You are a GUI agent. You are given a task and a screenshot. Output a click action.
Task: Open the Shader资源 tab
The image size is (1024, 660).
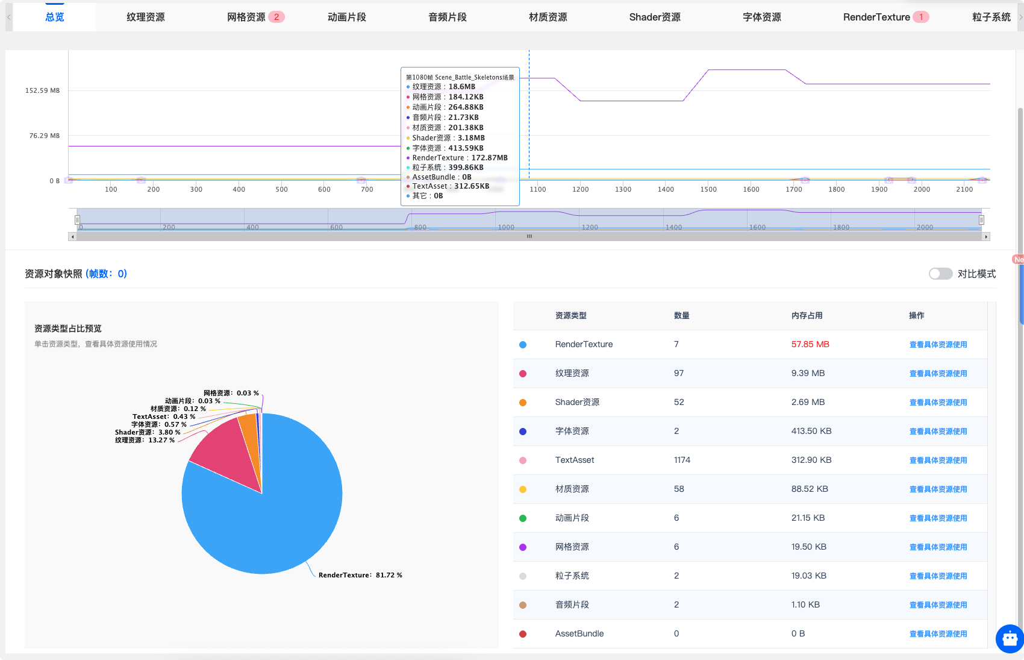tap(654, 17)
